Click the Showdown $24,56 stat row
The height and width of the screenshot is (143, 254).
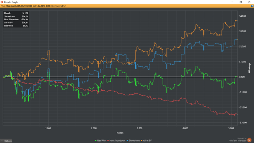click(x=16, y=16)
